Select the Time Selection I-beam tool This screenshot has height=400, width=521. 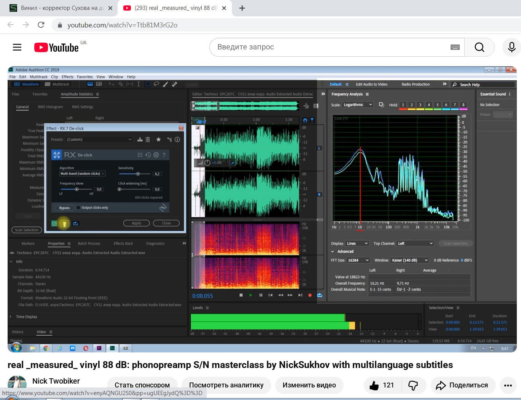point(139,84)
